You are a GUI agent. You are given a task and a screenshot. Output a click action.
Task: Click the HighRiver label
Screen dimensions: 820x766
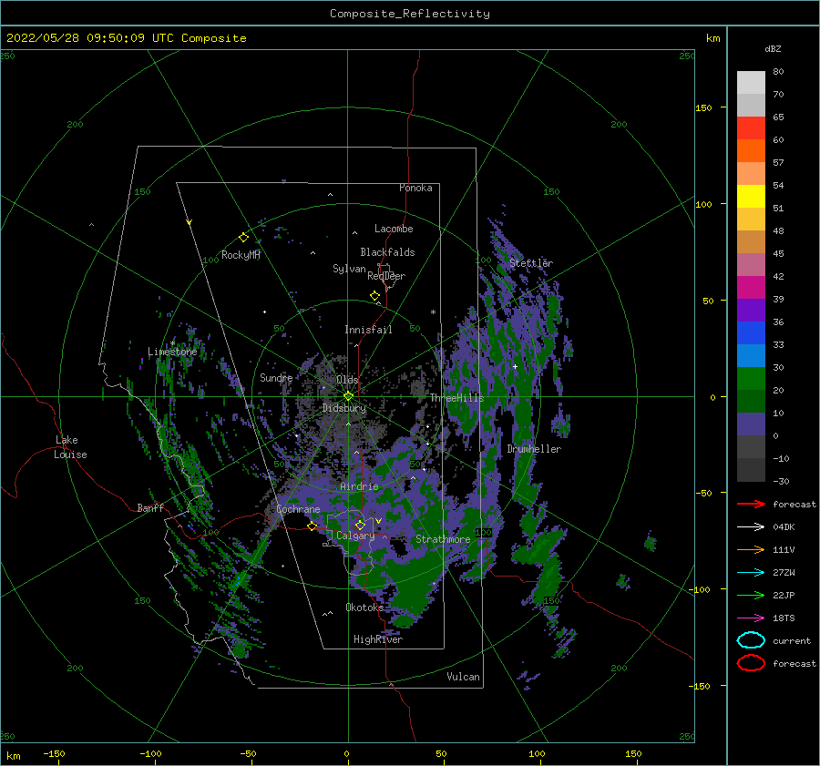(x=378, y=639)
